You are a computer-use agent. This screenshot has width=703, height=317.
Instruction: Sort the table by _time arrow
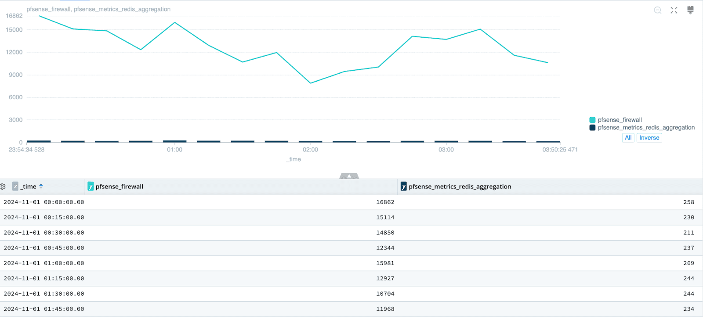pos(41,187)
